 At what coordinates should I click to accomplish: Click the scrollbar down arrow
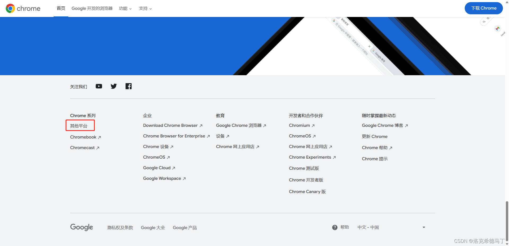click(x=507, y=244)
